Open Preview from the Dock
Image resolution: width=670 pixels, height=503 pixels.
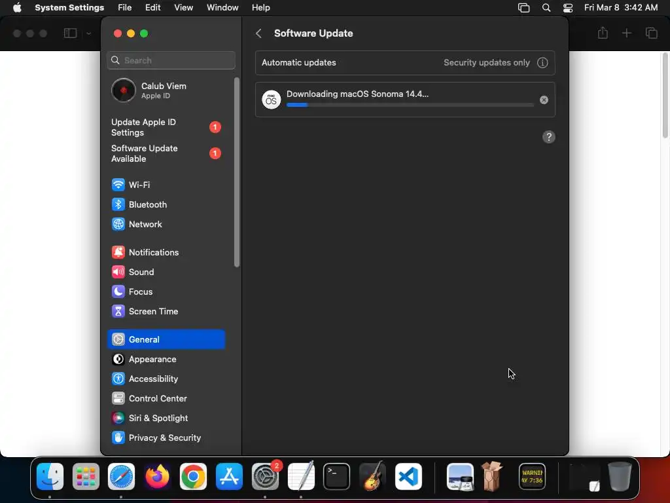460,476
